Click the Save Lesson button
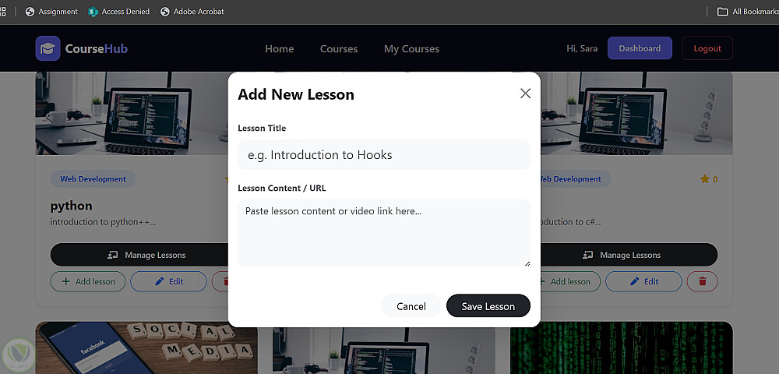779x374 pixels. pos(488,306)
